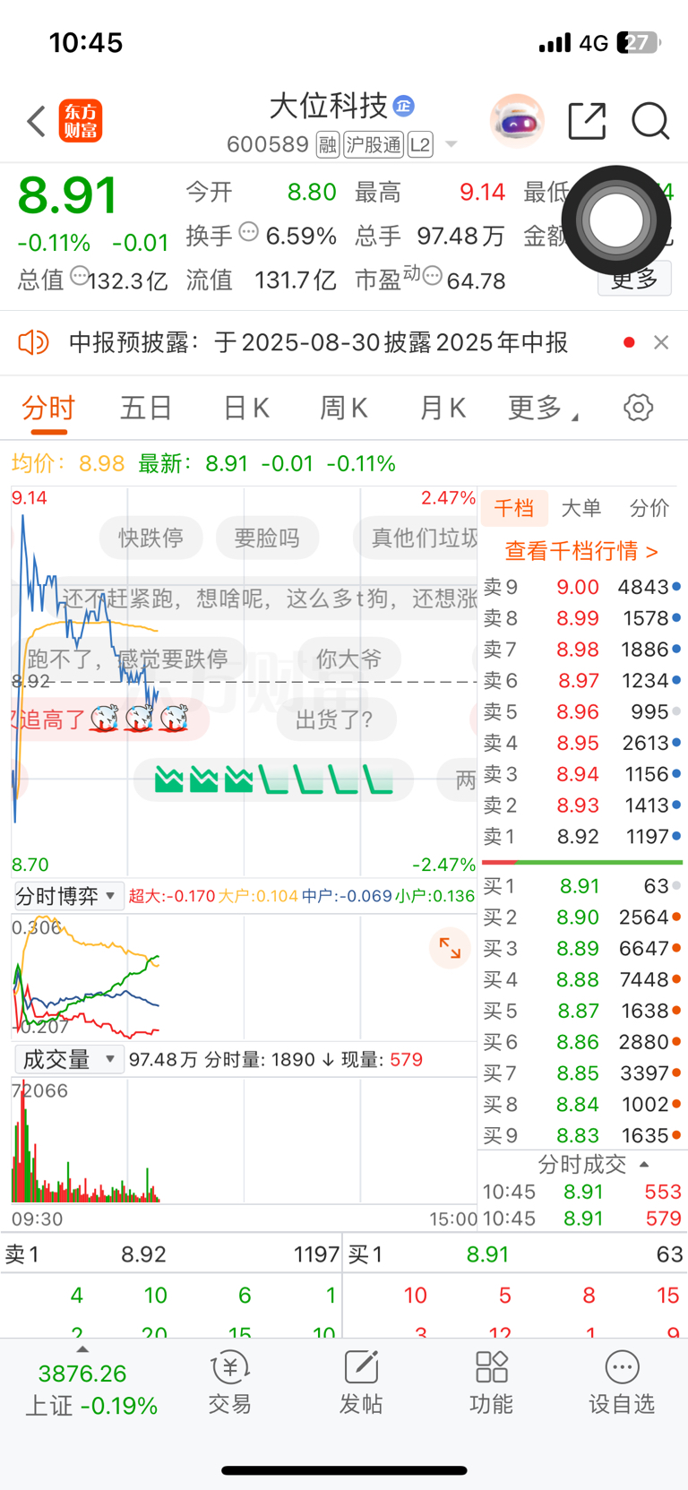Tap the 沪股通 tag
Image resolution: width=688 pixels, height=1490 pixels.
pyautogui.click(x=374, y=144)
